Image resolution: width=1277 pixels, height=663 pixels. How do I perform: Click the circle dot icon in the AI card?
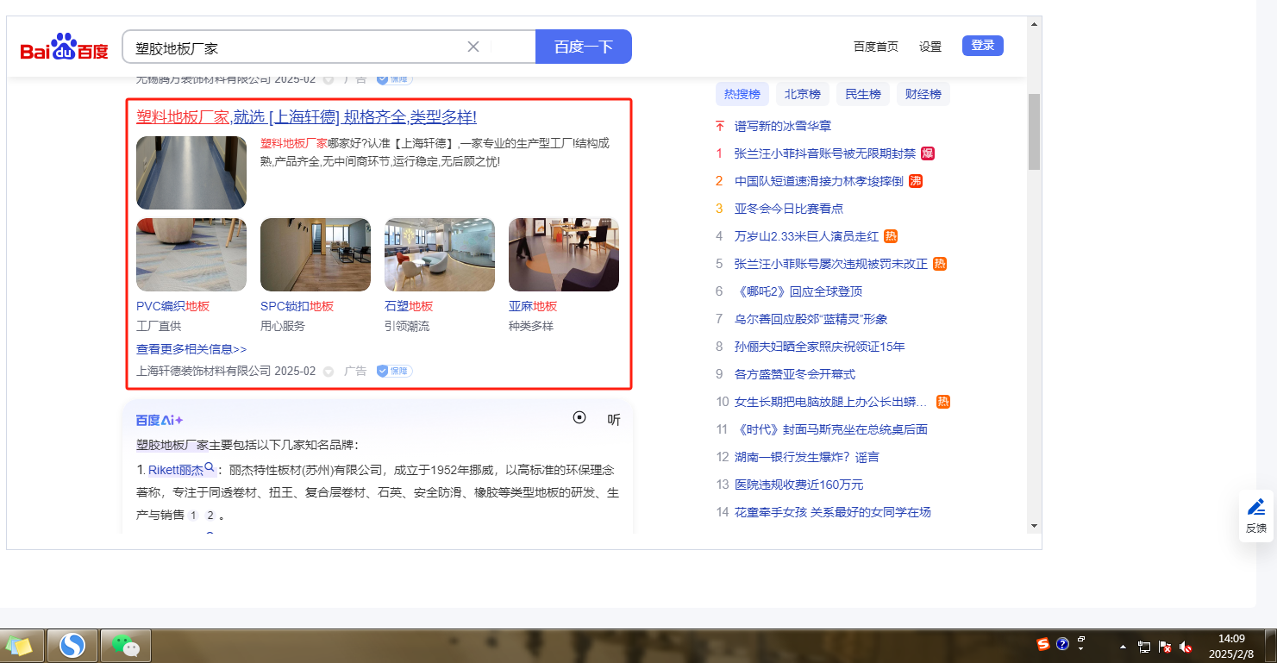coord(579,418)
